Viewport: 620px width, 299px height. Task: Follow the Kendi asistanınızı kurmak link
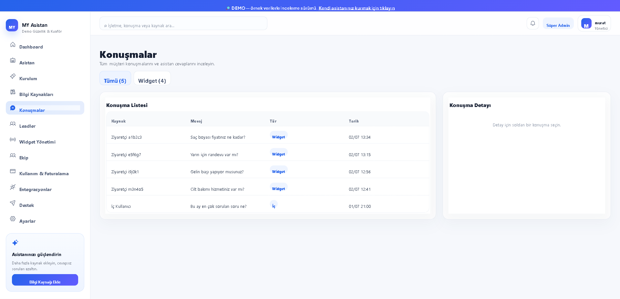[x=357, y=8]
